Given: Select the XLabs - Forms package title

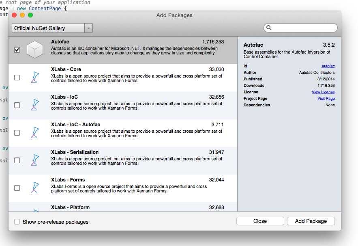Looking at the screenshot, I should click(x=68, y=180).
